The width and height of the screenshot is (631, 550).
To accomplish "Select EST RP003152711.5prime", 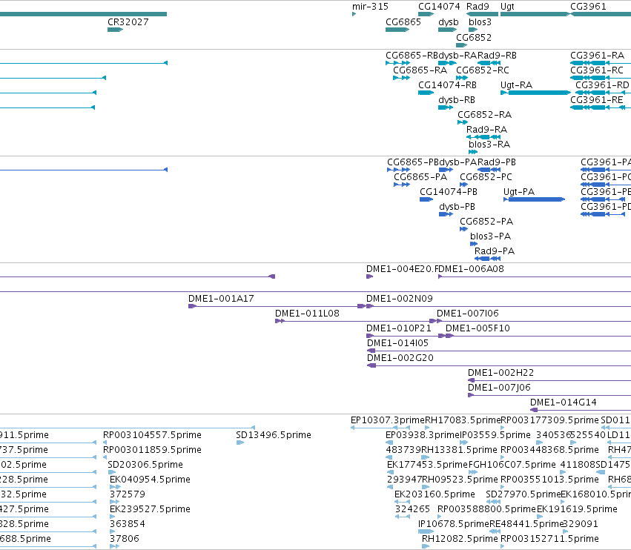I will coord(502,546).
